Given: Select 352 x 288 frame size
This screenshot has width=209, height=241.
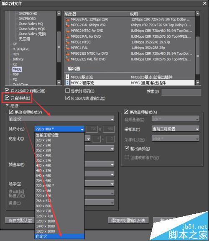Looking at the screenshot, I should click(x=60, y=150).
